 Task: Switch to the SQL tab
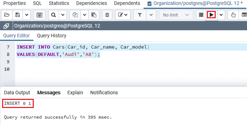[37, 3]
